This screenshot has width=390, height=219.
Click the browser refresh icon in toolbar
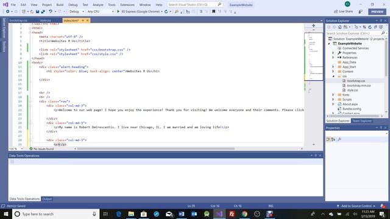click(166, 12)
